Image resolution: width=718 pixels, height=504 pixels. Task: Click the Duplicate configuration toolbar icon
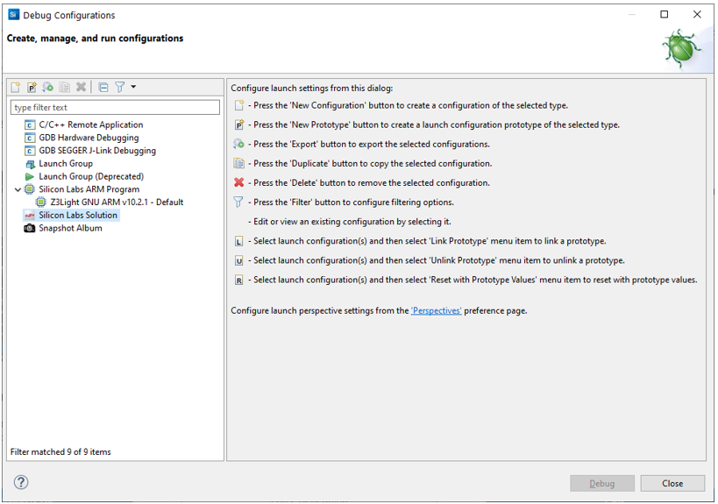click(65, 87)
